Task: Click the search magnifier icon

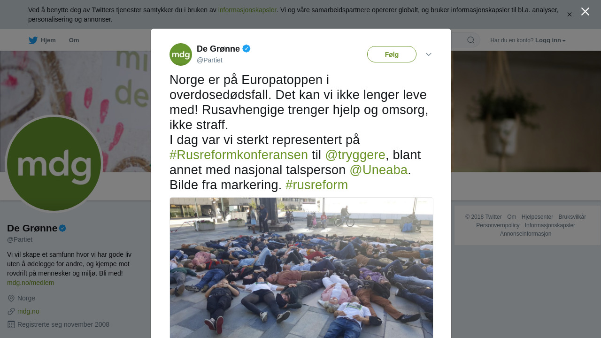Action: click(470, 40)
